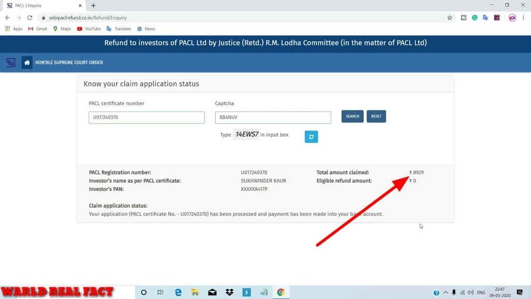The width and height of the screenshot is (531, 299).
Task: Click the address bar URL
Action: coord(88,18)
